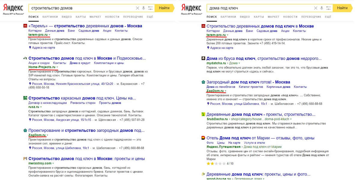
Task: Click the star rating showing 4/10
Action: click(216, 163)
